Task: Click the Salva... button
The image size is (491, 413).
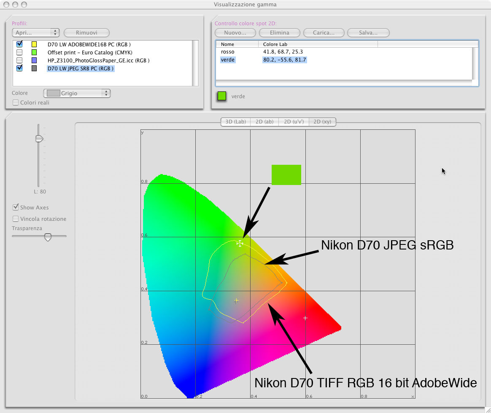Action: [368, 32]
